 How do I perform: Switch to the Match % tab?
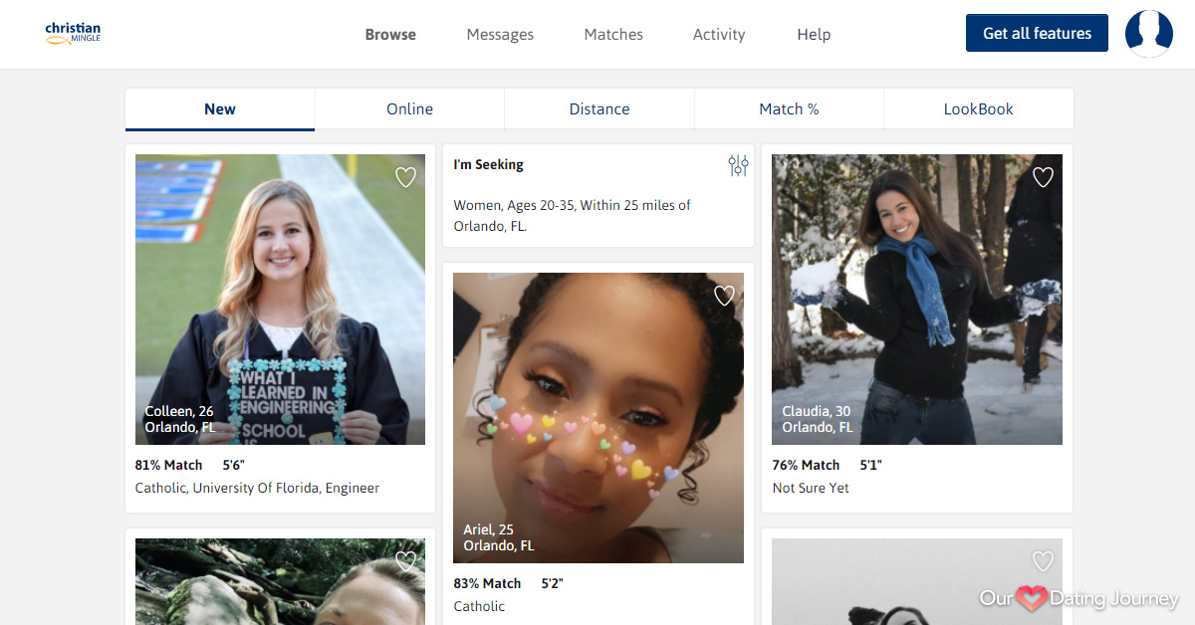pyautogui.click(x=789, y=109)
